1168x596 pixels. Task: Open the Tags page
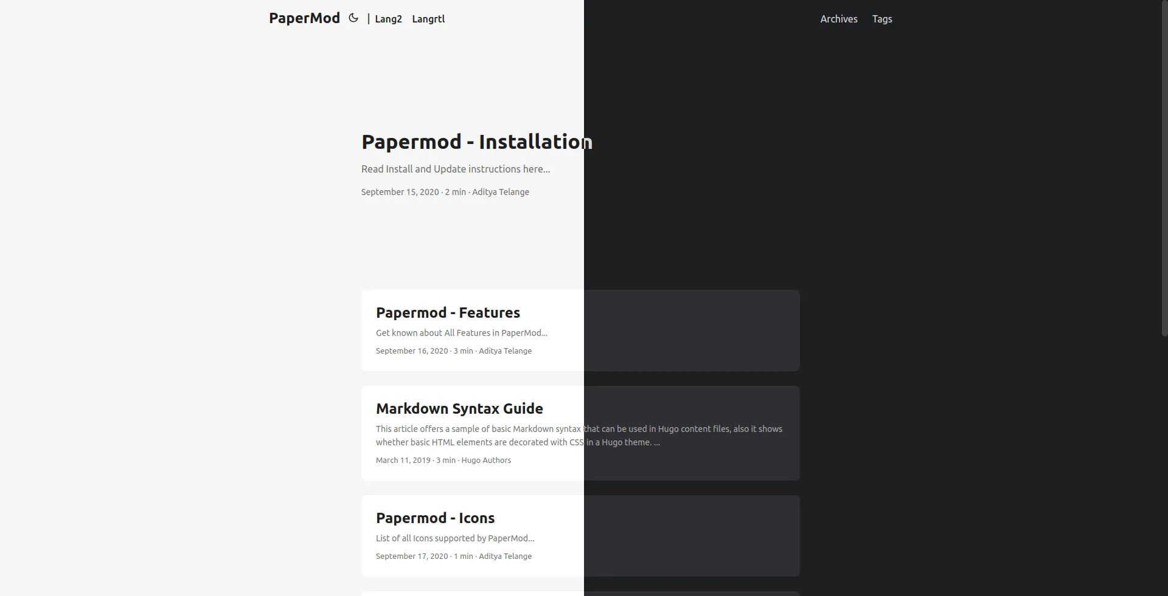[882, 19]
